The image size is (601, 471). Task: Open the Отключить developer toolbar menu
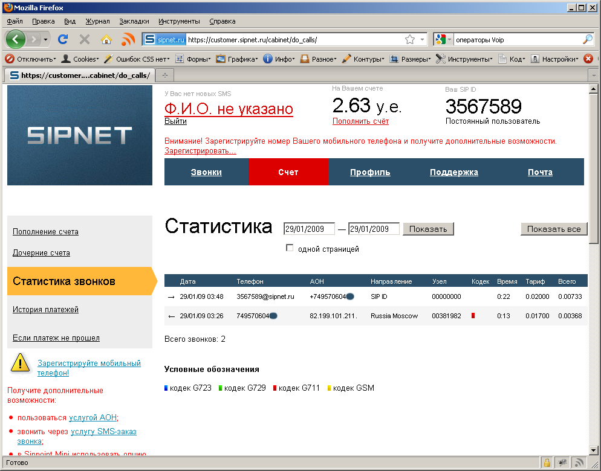(x=31, y=59)
